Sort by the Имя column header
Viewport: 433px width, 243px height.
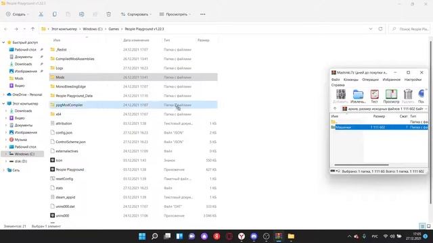tap(57, 40)
